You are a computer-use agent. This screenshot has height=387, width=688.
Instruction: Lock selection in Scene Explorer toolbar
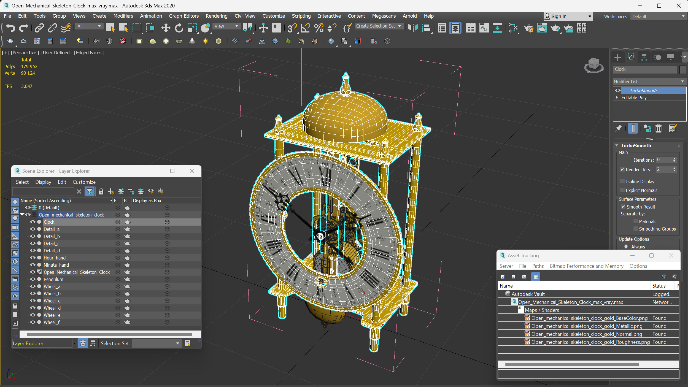(x=101, y=191)
